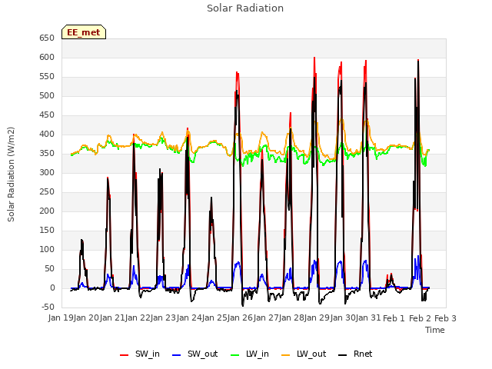The width and height of the screenshot is (492, 369).
Task: Click the Solar Radiation (W/m2) axis label
Action: [x=11, y=175]
